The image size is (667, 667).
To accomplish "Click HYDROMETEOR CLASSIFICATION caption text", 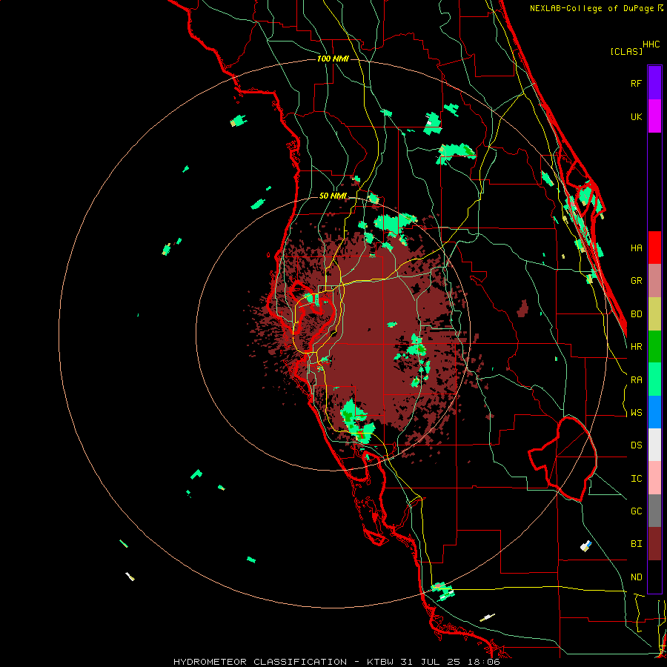I will (x=260, y=662).
